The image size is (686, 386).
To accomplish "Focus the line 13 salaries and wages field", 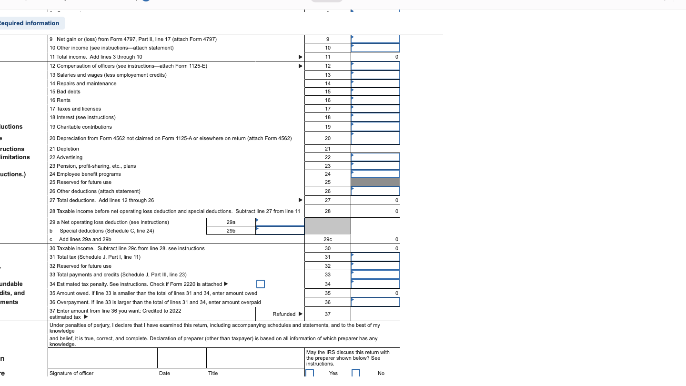I will 375,75.
